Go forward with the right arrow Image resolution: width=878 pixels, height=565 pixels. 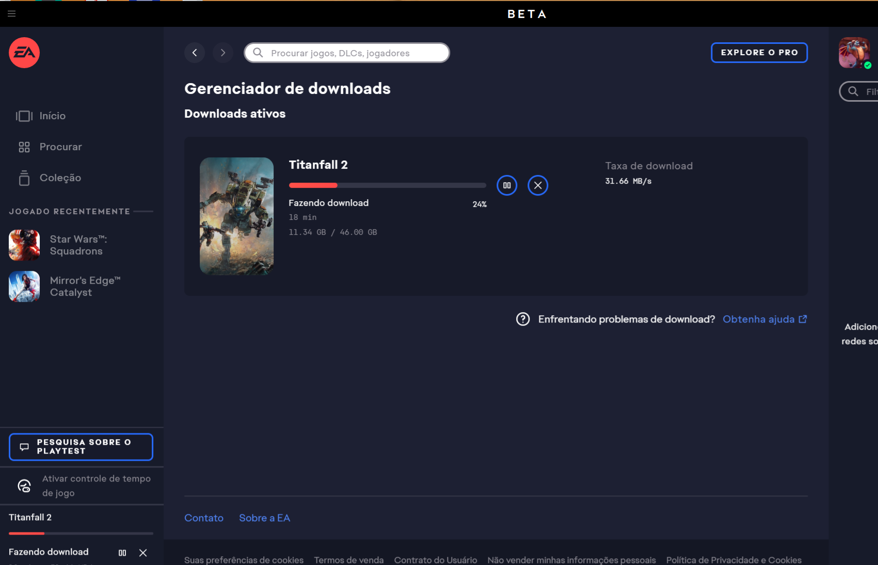click(x=223, y=53)
